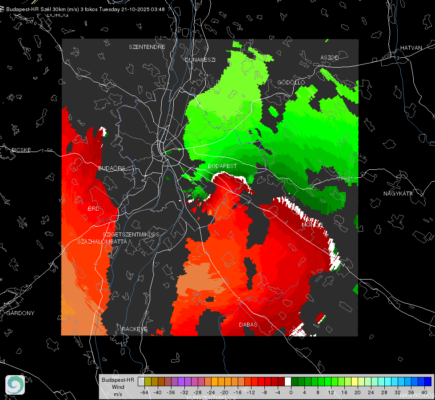The height and width of the screenshot is (400, 435).
Task: Click the GÖDÖLLŐ town label
Action: click(291, 82)
